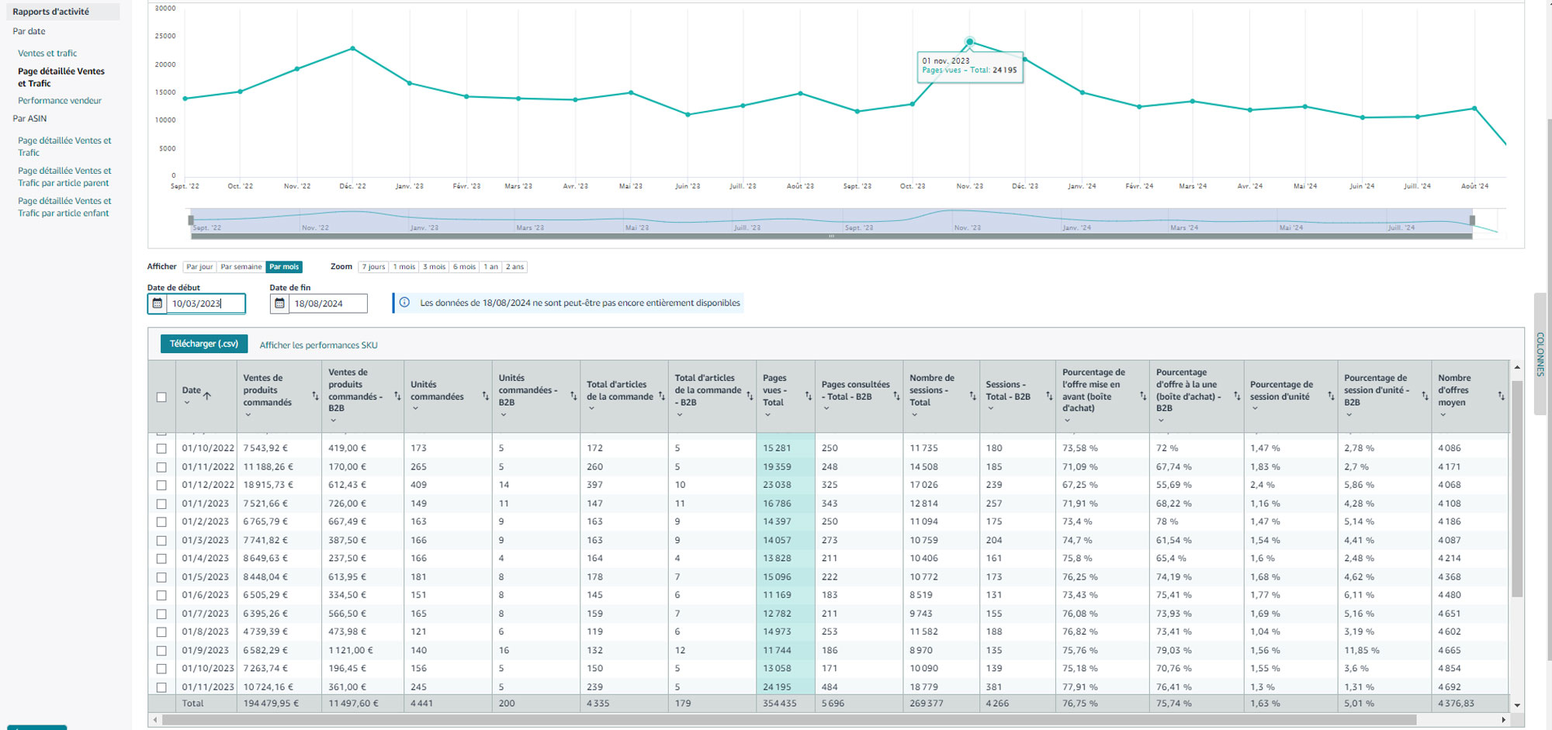Zoom chart to 6 mois
Viewport: 1552px width, 730px height.
[x=464, y=267]
